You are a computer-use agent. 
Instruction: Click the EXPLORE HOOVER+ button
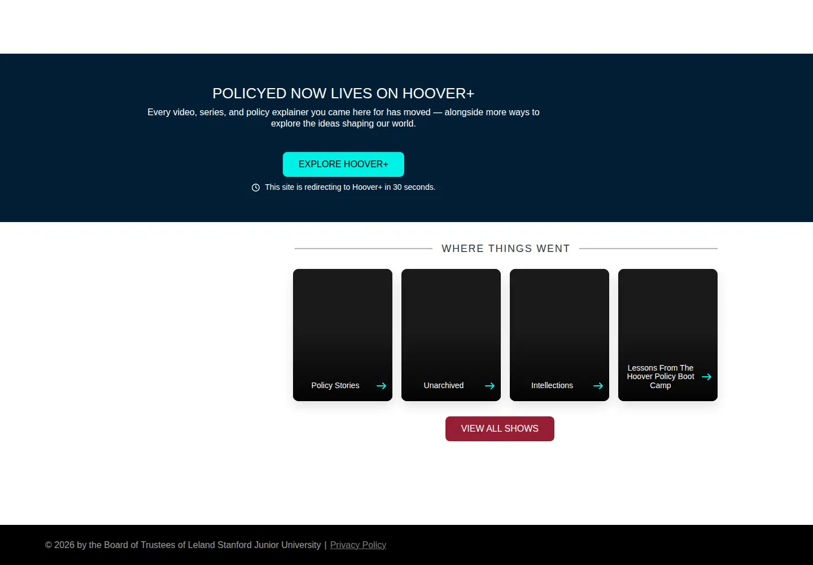click(343, 164)
